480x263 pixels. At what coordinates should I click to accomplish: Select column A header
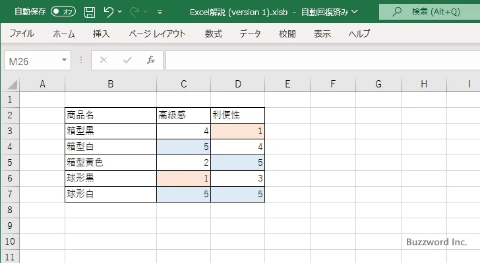[x=42, y=84]
